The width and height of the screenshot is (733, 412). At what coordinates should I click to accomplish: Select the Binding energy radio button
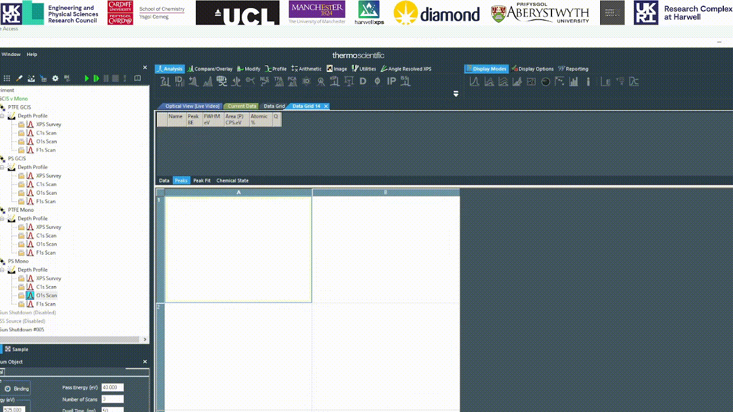click(x=7, y=389)
